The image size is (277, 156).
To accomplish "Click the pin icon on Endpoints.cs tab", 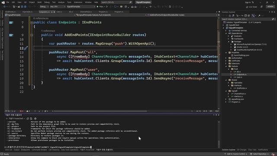I will tap(52, 12).
